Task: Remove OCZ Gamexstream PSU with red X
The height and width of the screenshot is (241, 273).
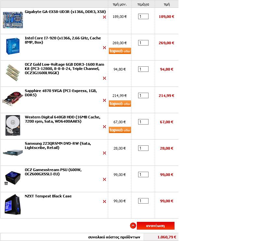Action: point(104,179)
